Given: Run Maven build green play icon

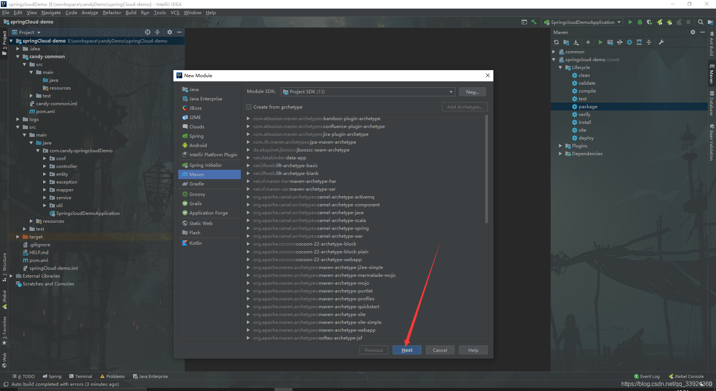Looking at the screenshot, I should pyautogui.click(x=600, y=42).
